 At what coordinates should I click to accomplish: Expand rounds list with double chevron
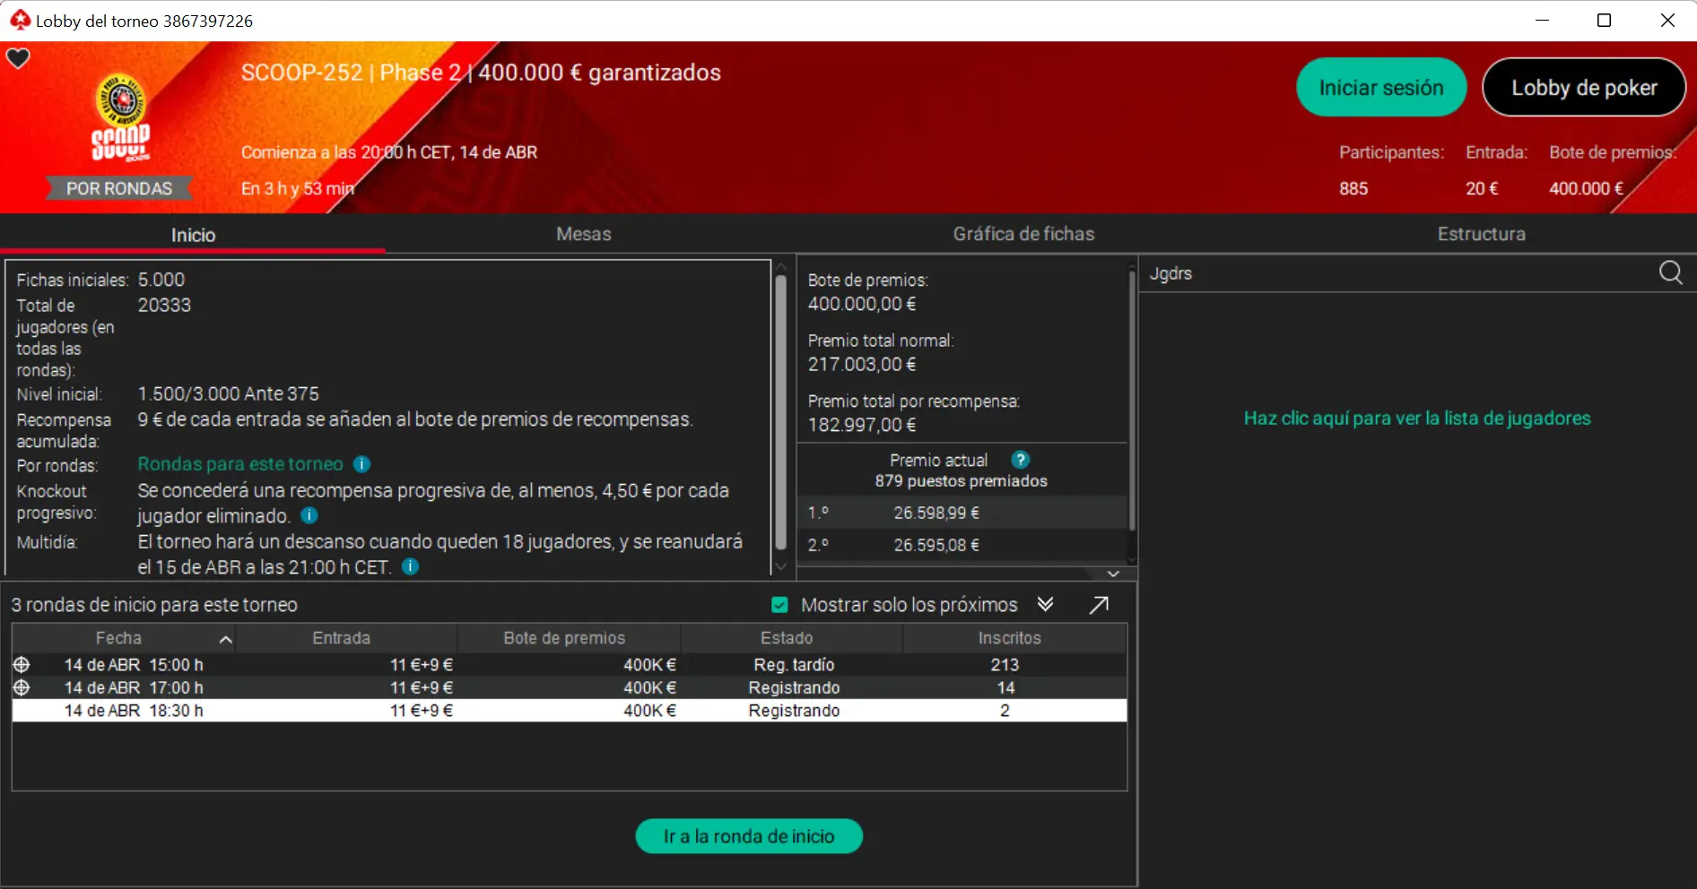click(1045, 604)
